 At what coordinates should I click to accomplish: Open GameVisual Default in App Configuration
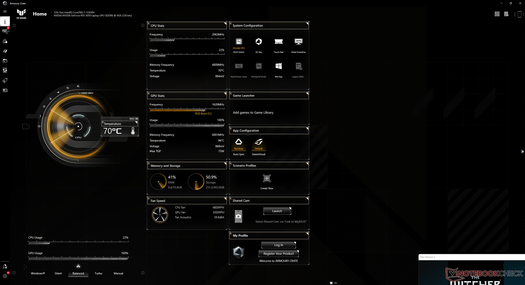(259, 144)
